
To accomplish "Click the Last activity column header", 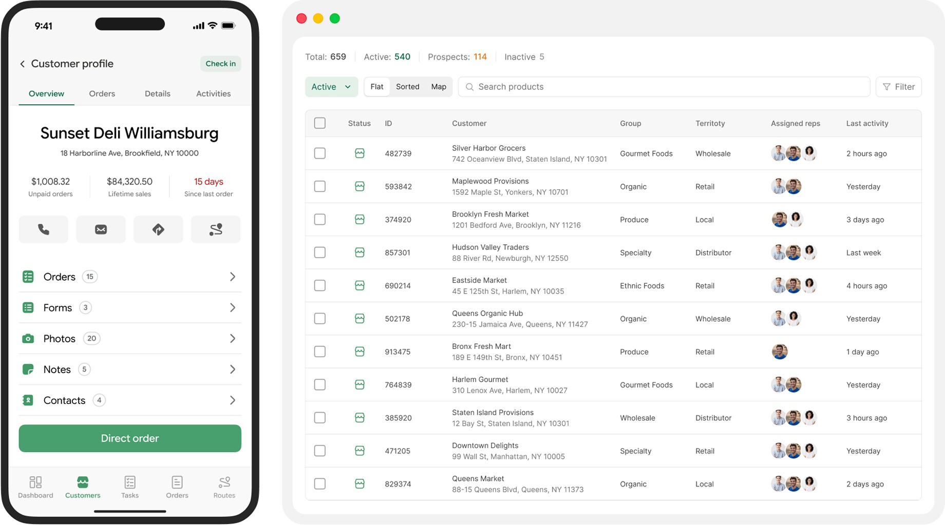I will click(867, 123).
